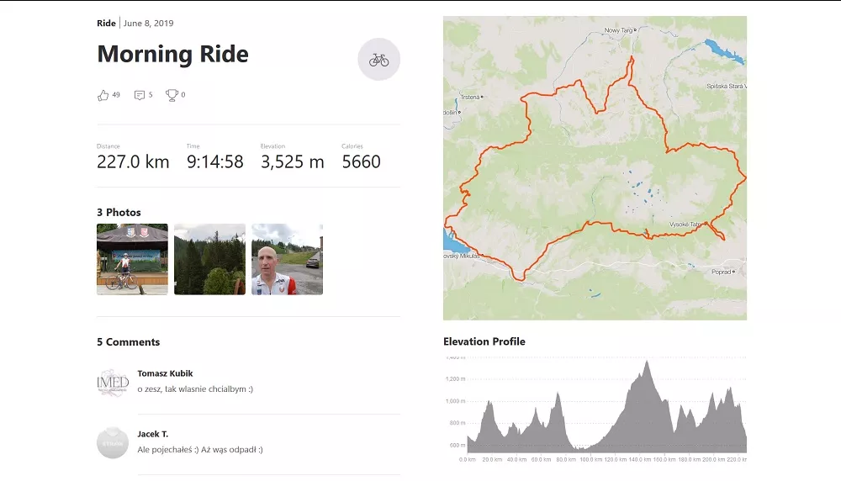Click the bicycle activity type icon
Screen dimensions: 841x481
pos(378,60)
